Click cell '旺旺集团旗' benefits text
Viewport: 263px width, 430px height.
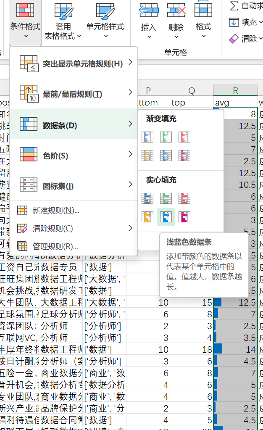click(19, 279)
